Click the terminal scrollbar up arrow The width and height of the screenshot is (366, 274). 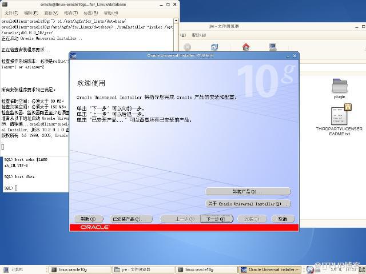click(x=176, y=21)
